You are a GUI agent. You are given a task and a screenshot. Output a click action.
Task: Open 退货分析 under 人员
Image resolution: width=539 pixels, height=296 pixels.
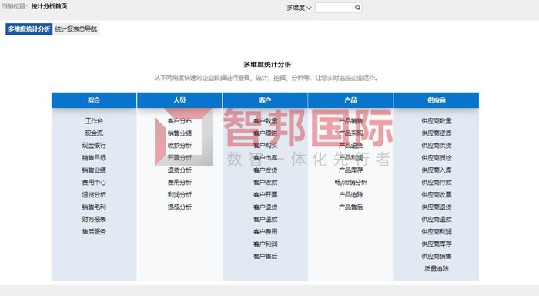point(179,170)
